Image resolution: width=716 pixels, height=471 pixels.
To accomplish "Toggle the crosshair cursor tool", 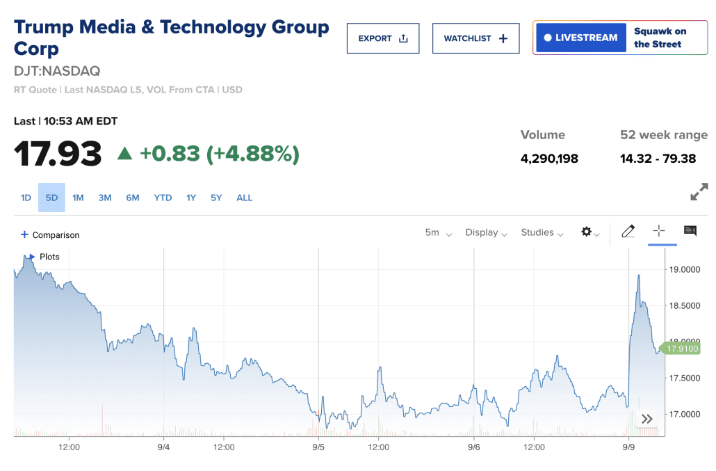I will coord(659,232).
